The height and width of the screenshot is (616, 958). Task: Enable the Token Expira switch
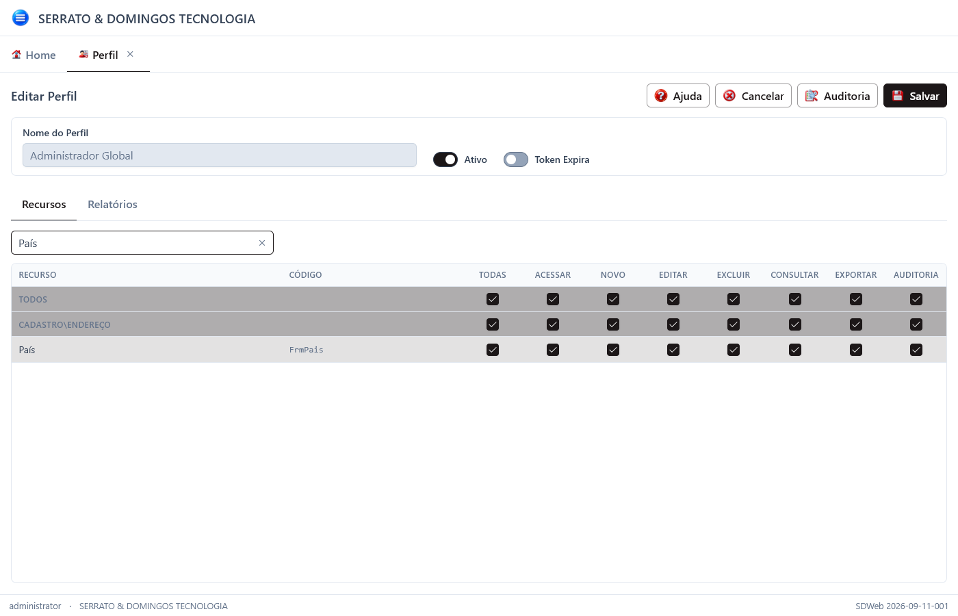516,159
